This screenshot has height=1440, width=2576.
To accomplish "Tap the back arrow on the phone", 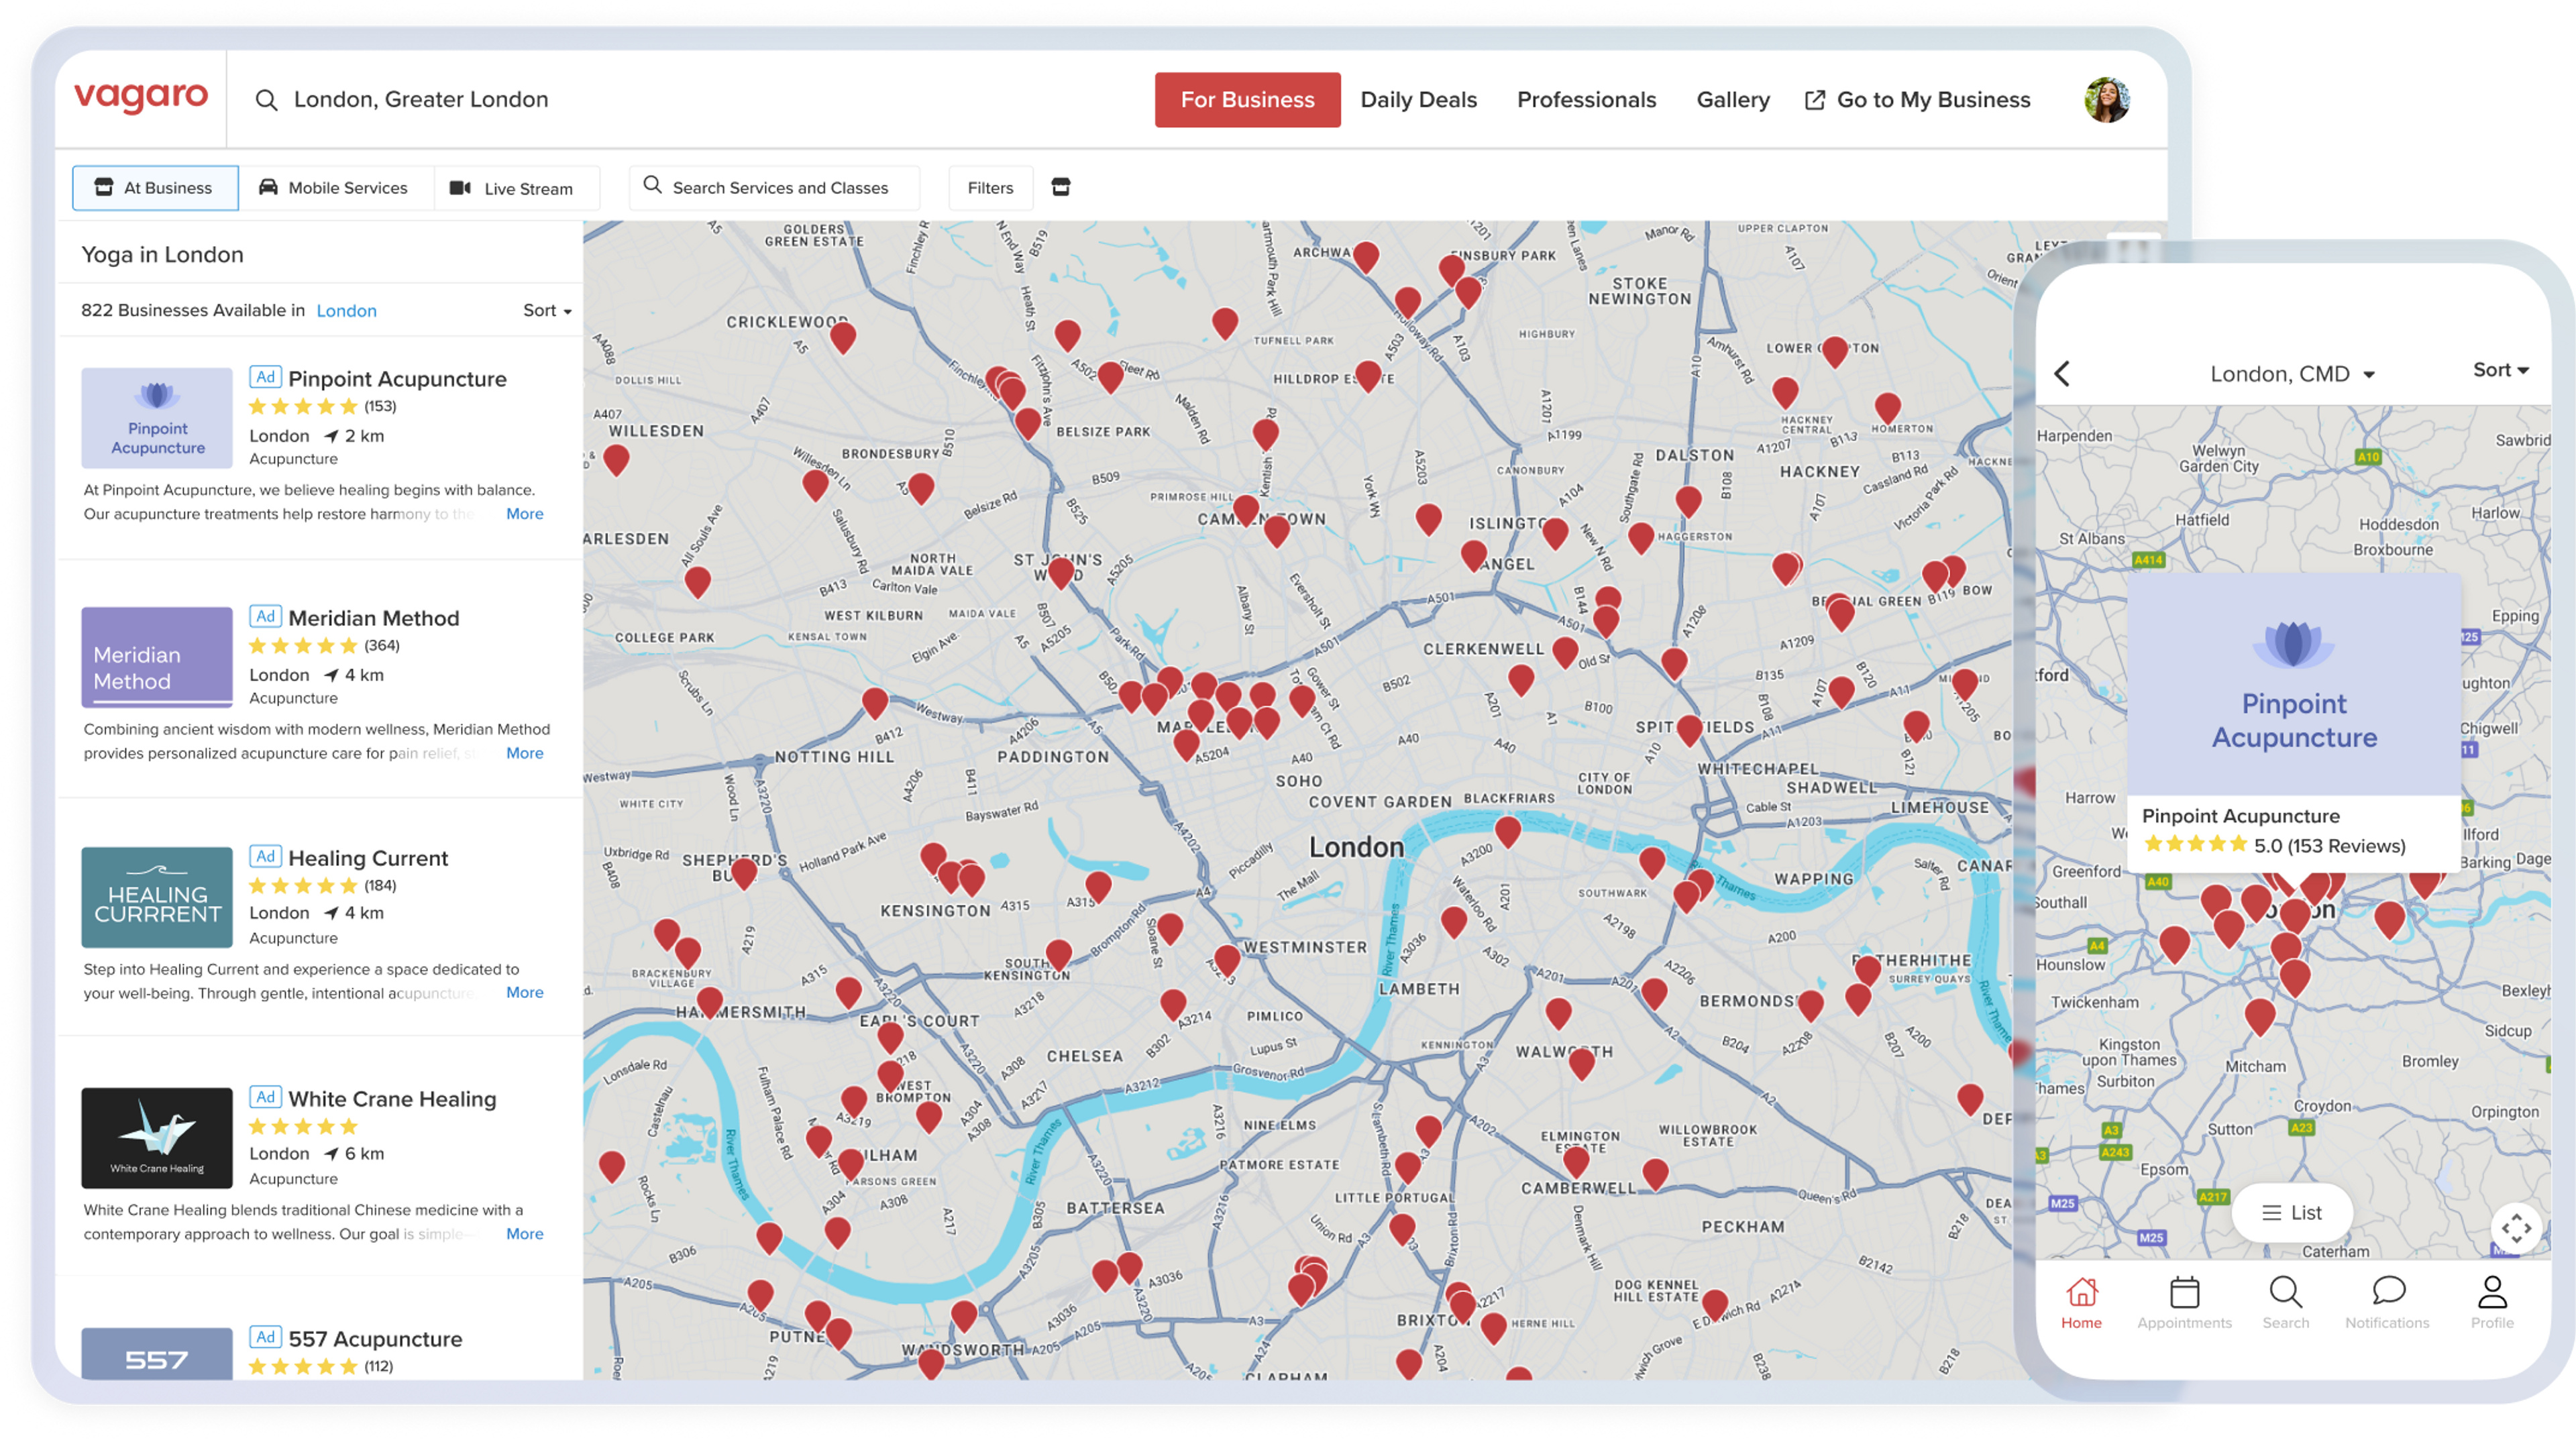I will click(x=2062, y=373).
